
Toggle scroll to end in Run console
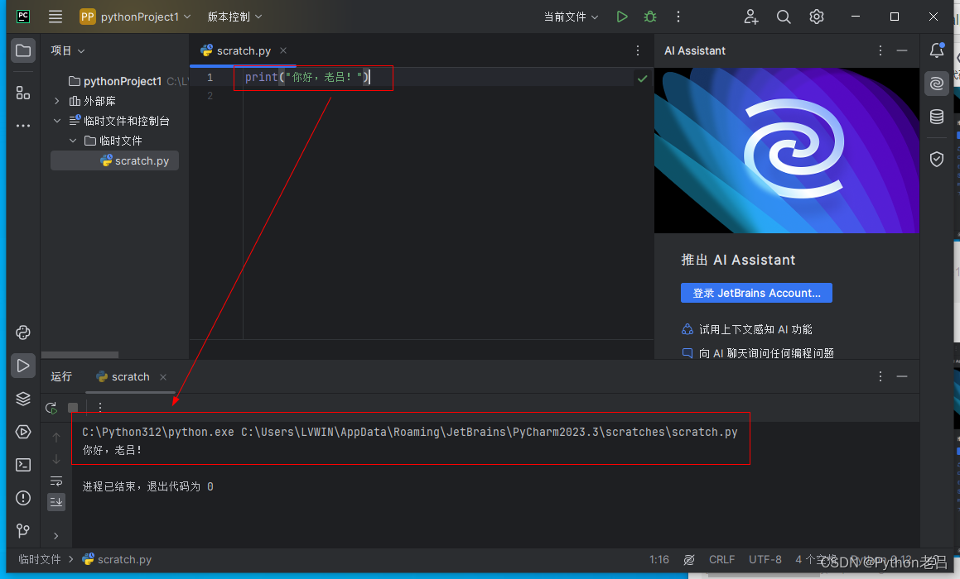coord(56,502)
